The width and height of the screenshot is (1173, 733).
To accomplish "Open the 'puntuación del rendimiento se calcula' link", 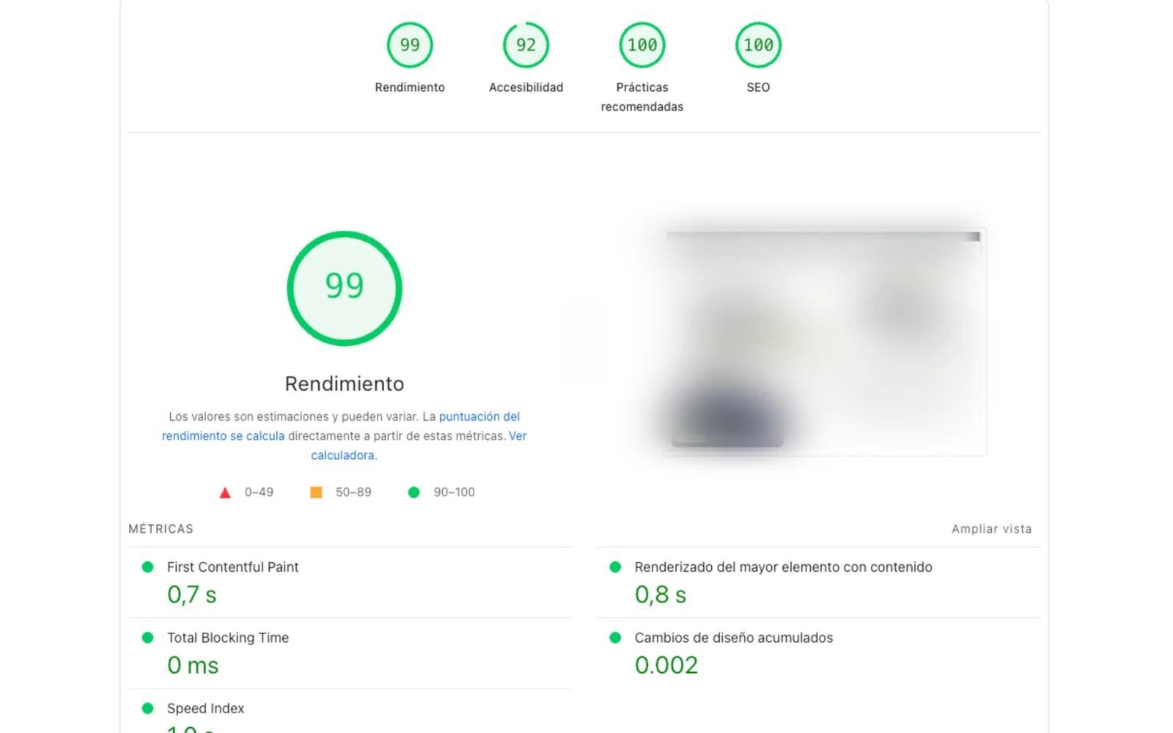I will coord(341,426).
